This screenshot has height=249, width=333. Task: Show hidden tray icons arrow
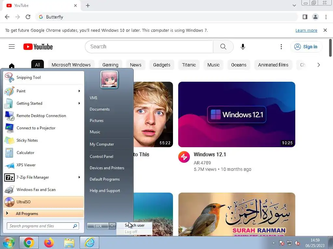(273, 243)
